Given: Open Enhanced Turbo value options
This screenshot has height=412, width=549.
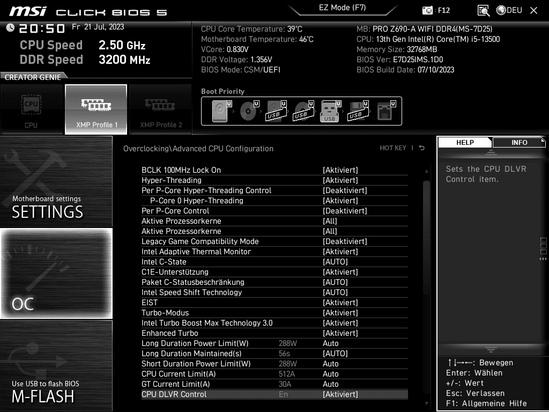Looking at the screenshot, I should [340, 333].
